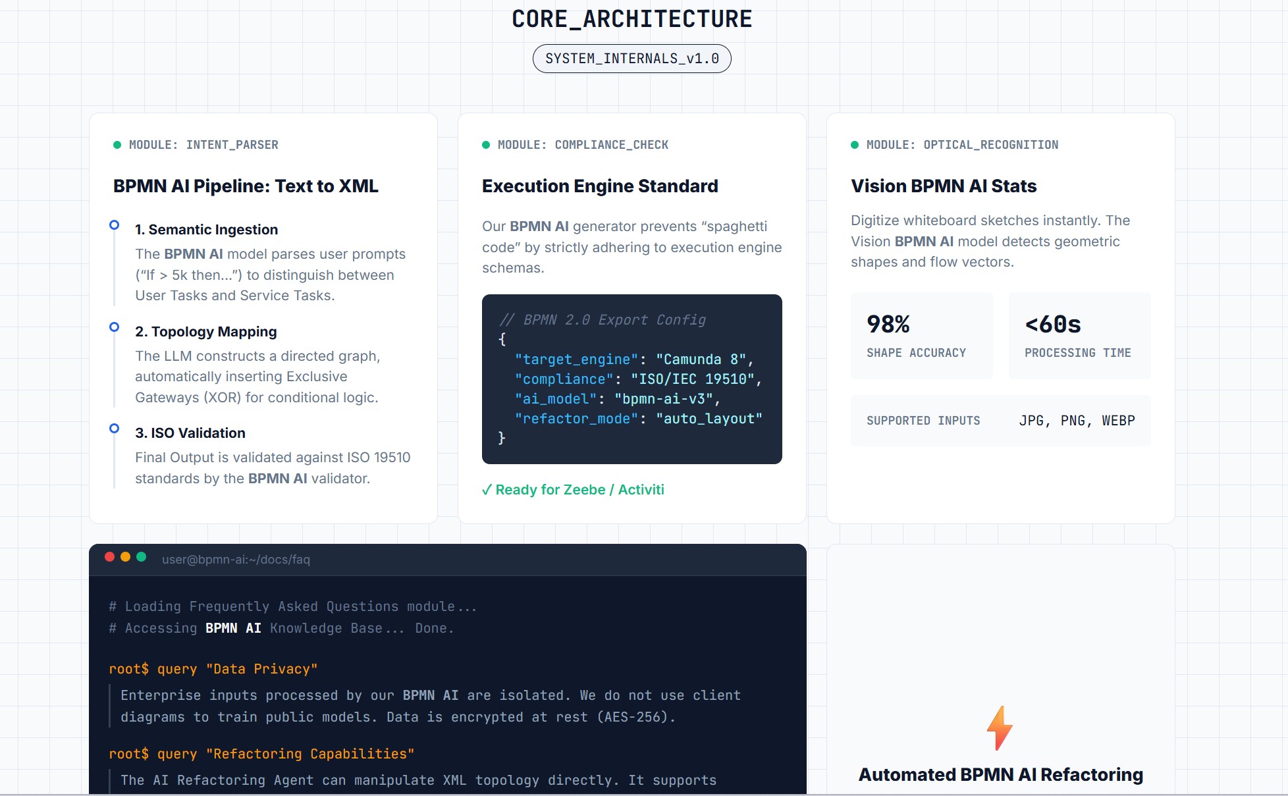Click the COMPLIANCE_CHECK module status dot
The width and height of the screenshot is (1288, 796).
[x=485, y=144]
